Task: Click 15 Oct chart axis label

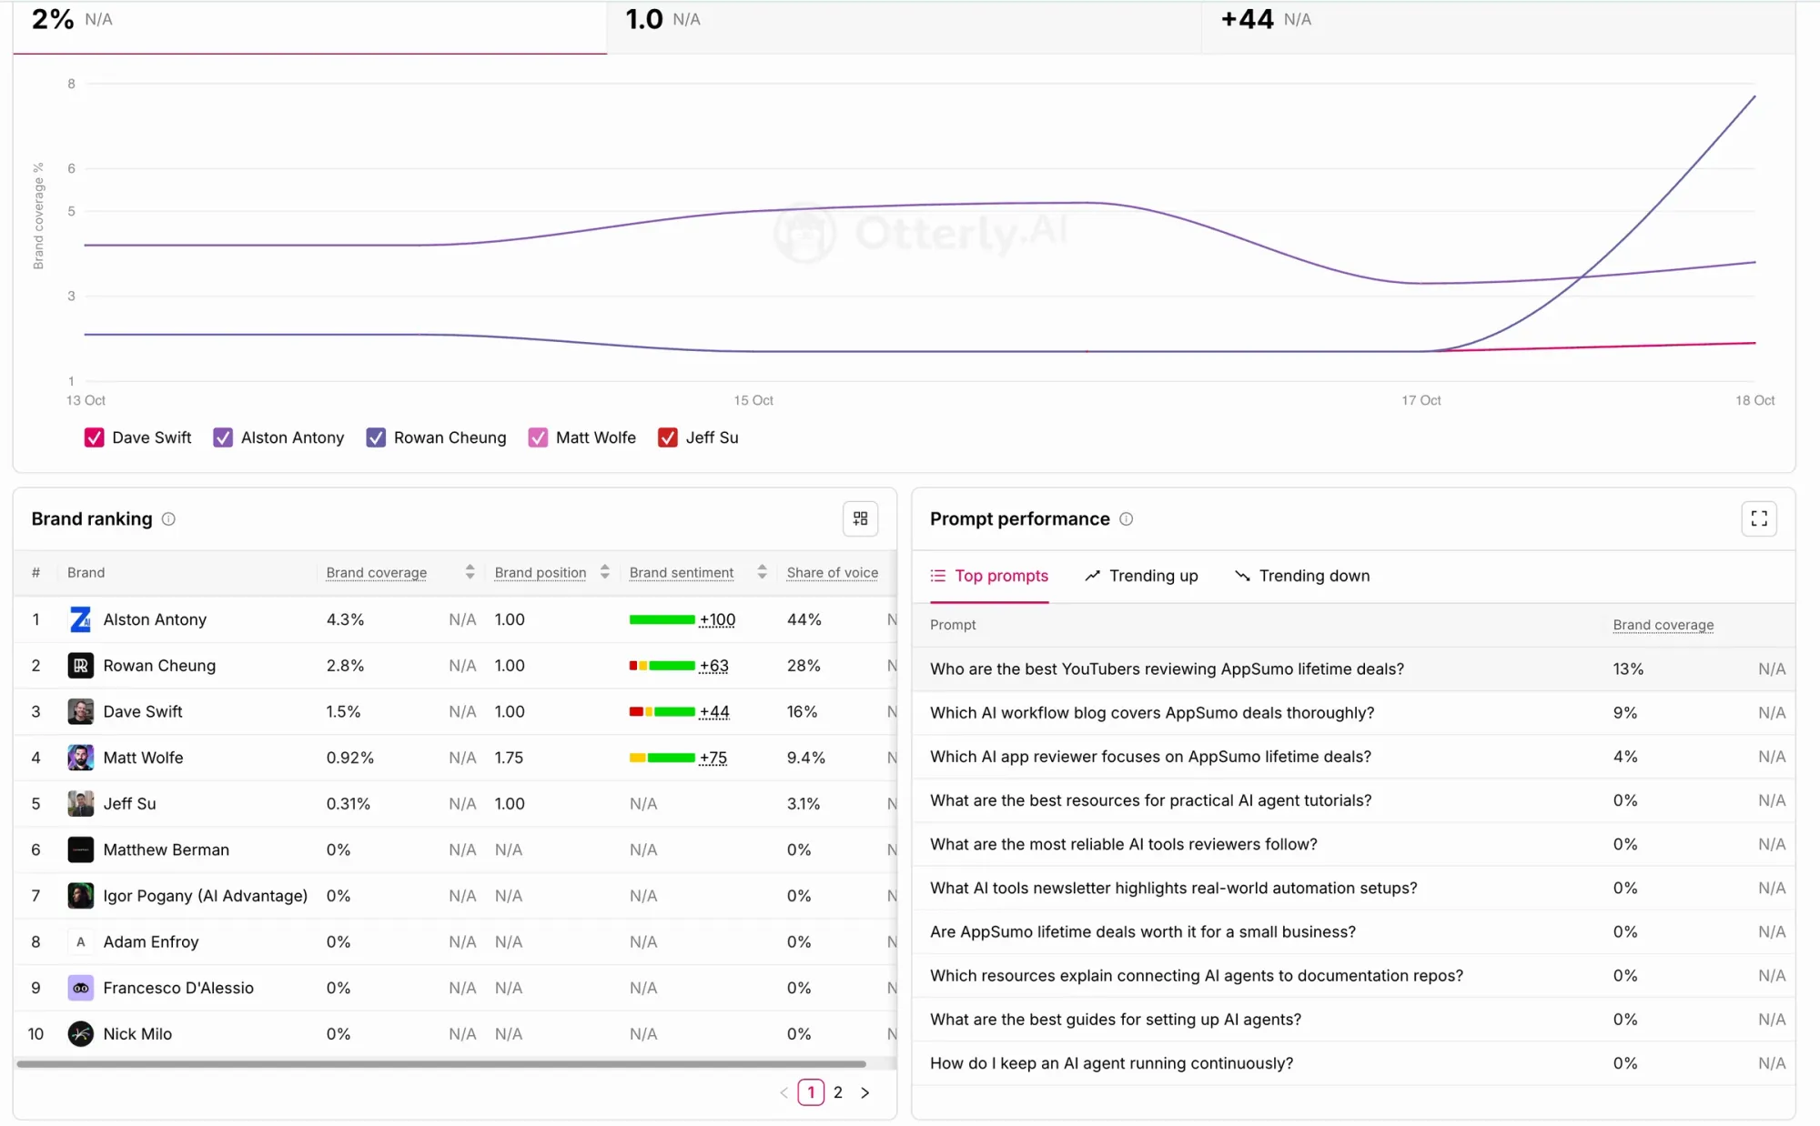Action: point(753,400)
